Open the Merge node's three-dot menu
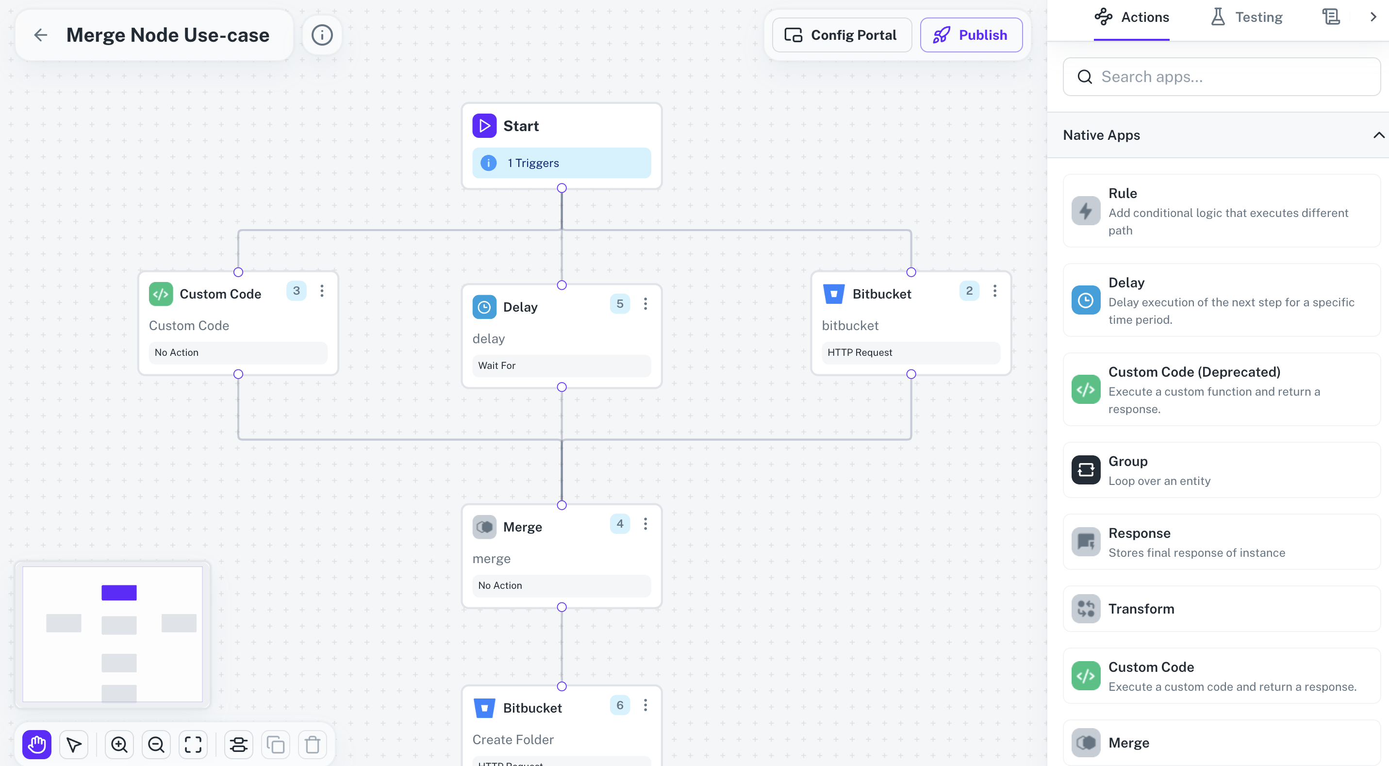The height and width of the screenshot is (766, 1389). click(x=645, y=523)
